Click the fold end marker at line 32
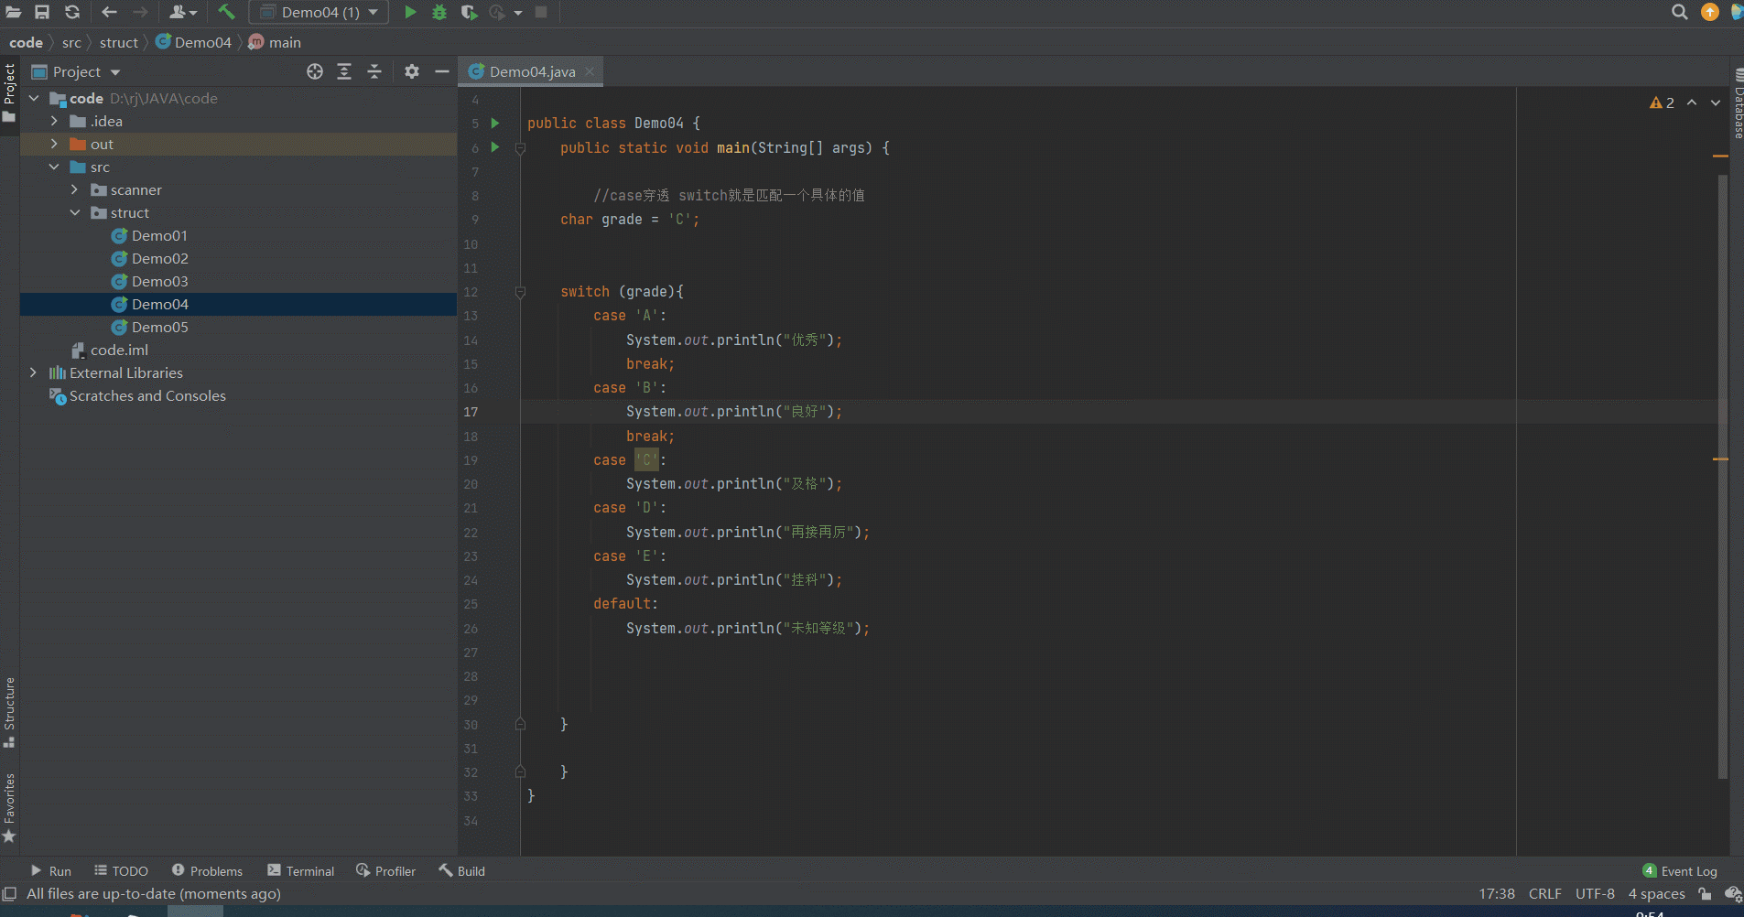Image resolution: width=1744 pixels, height=917 pixels. (x=520, y=771)
